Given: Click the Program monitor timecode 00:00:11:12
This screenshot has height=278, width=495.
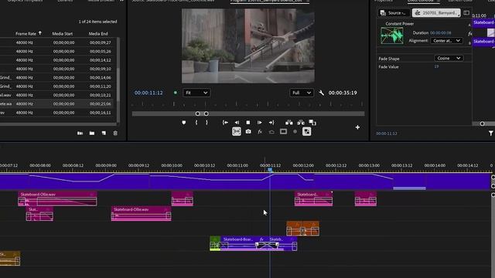Looking at the screenshot, I should (x=148, y=93).
